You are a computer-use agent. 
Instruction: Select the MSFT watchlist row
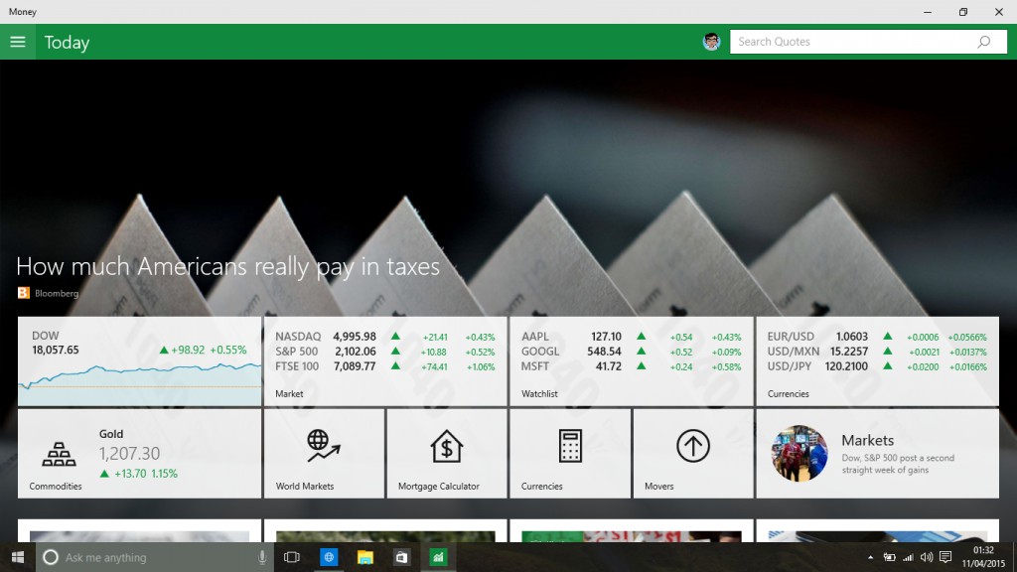tap(631, 366)
